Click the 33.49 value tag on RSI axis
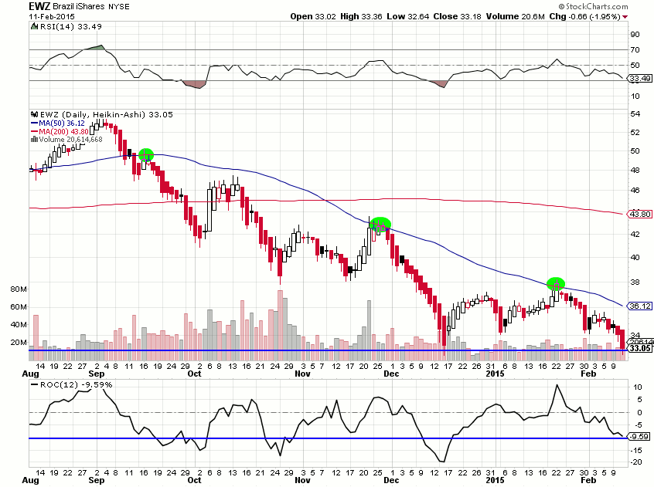Image resolution: width=654 pixels, height=487 pixels. 640,78
